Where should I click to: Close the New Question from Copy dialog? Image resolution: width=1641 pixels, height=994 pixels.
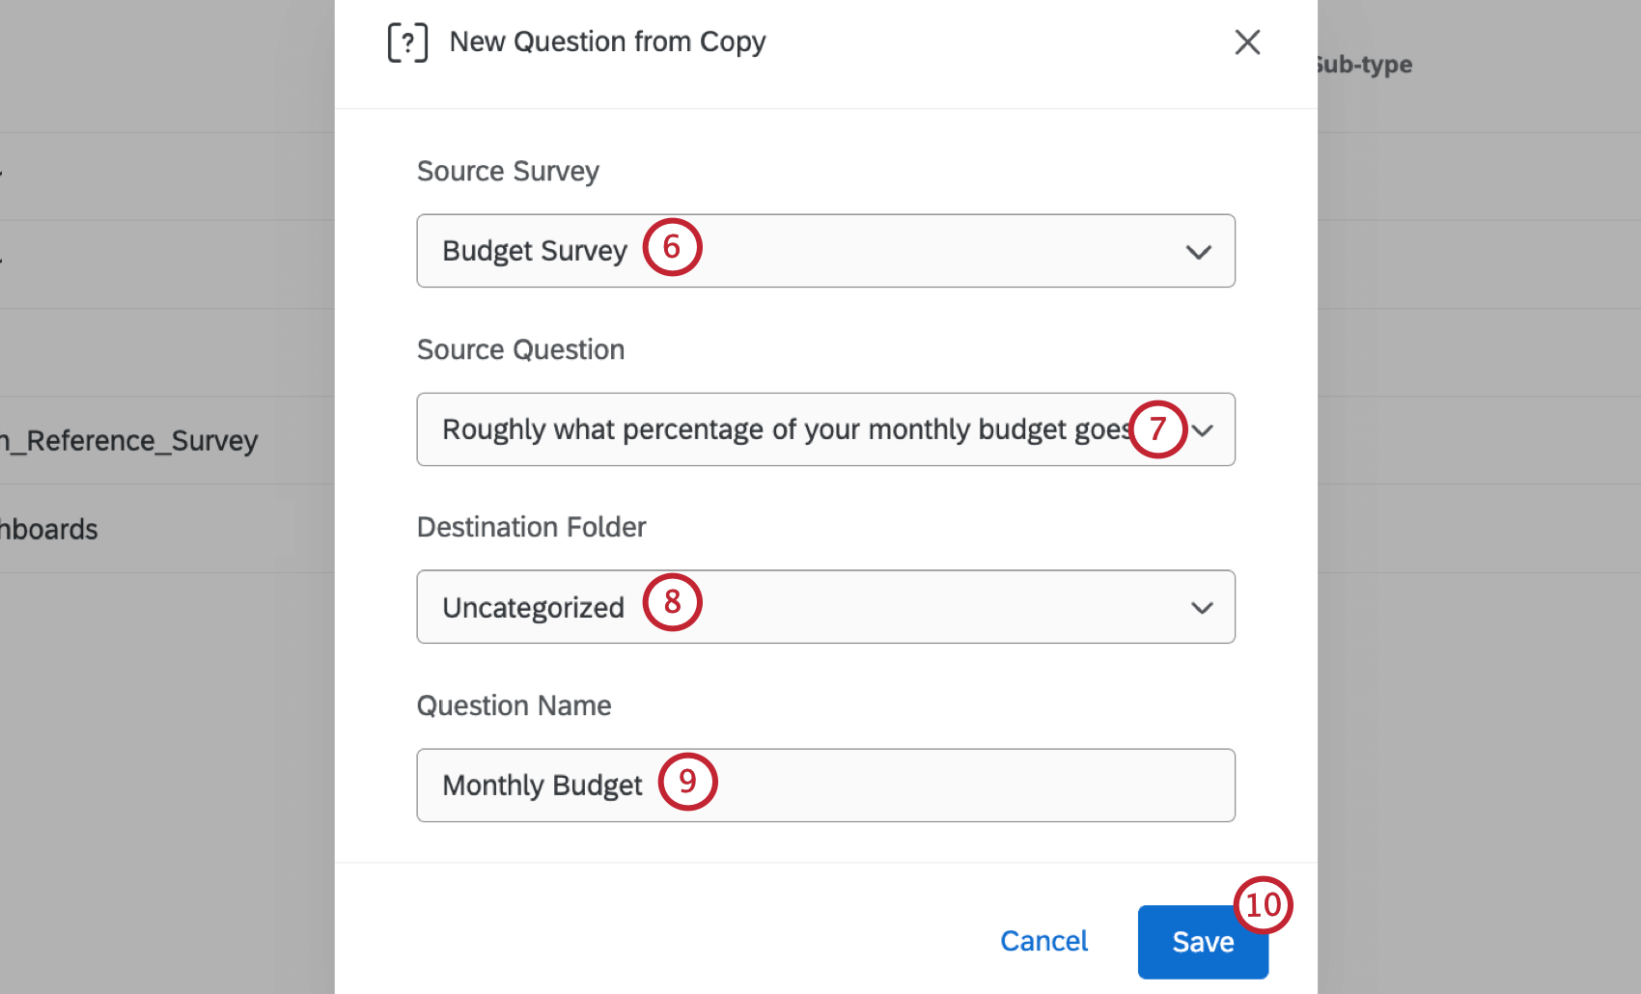coord(1247,42)
